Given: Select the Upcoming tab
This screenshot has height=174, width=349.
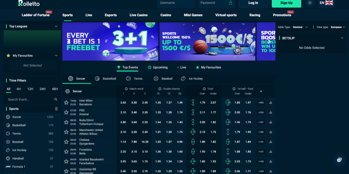Looking at the screenshot, I should [x=158, y=68].
